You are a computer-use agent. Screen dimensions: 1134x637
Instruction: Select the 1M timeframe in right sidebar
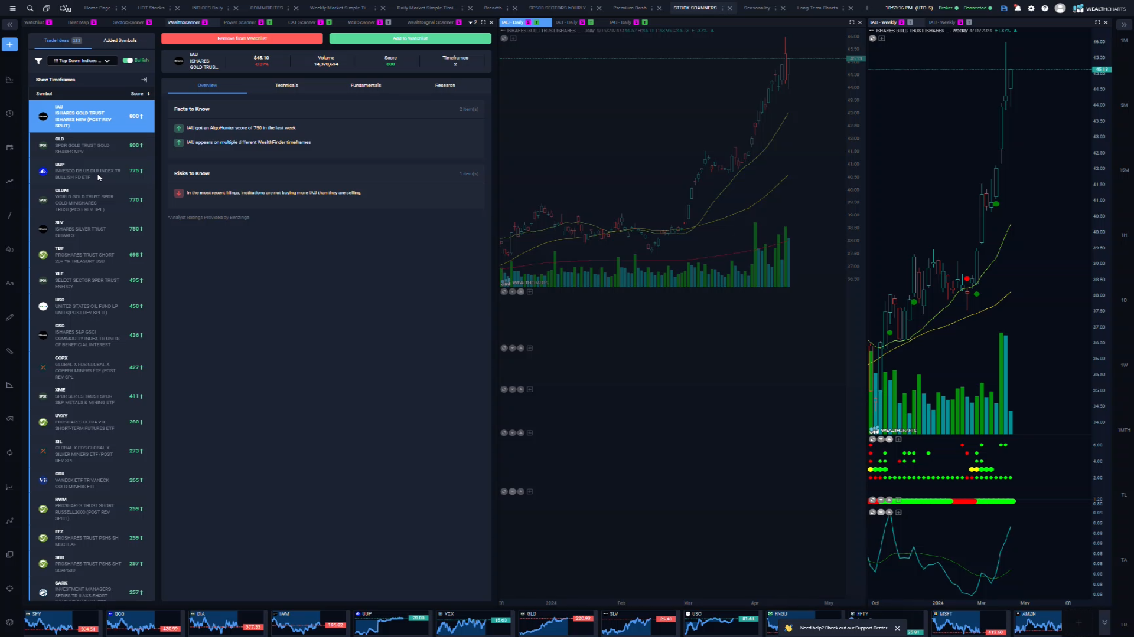pyautogui.click(x=1124, y=40)
